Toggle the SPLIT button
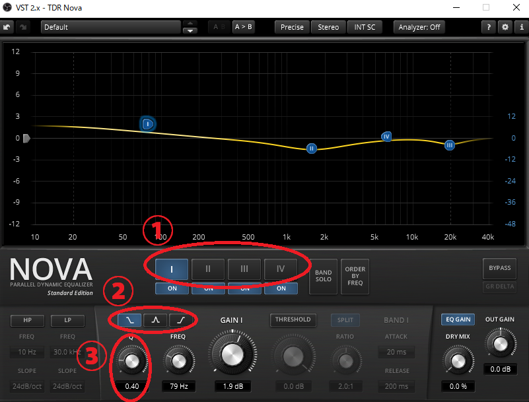 (x=345, y=320)
